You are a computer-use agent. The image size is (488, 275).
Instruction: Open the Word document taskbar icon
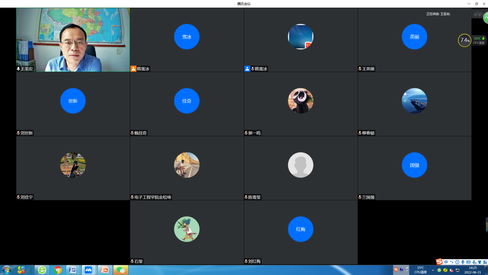[x=73, y=270]
